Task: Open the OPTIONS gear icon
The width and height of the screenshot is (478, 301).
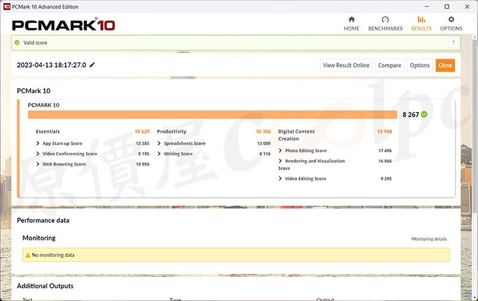Action: (x=451, y=20)
